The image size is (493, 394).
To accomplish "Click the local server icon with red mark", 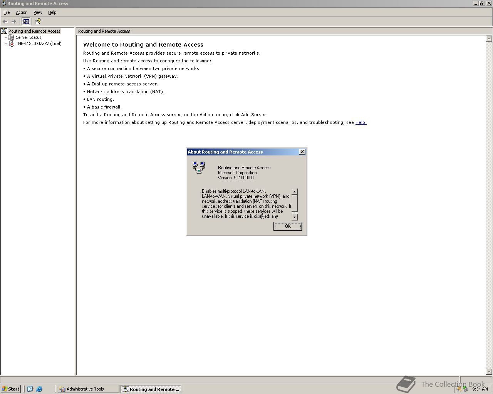I will [11, 43].
